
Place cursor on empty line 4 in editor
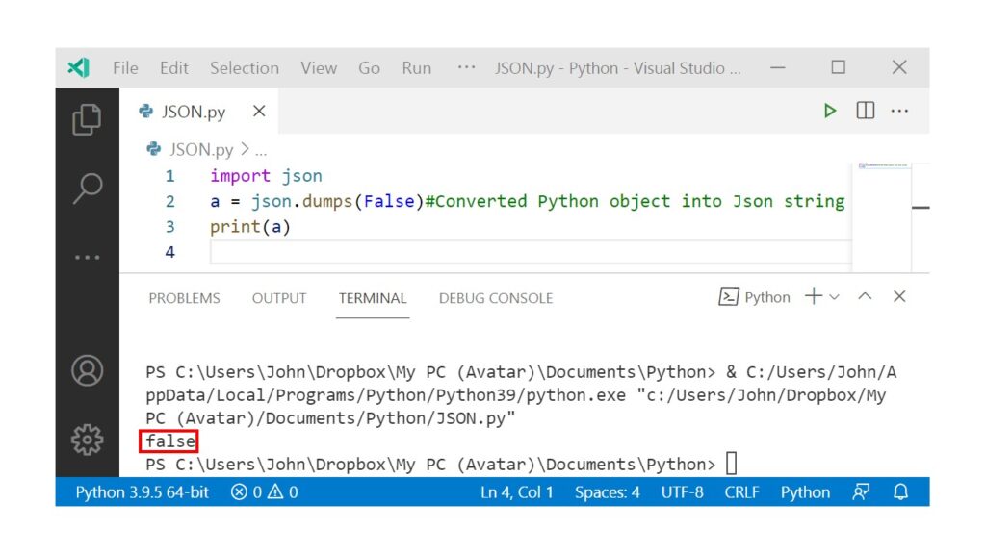(x=531, y=253)
